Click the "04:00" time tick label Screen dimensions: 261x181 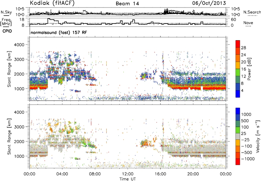62,174
